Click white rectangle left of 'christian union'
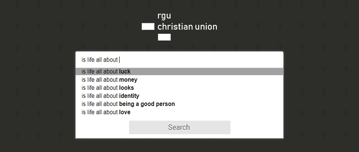The width and height of the screenshot is (359, 152). coord(148,27)
